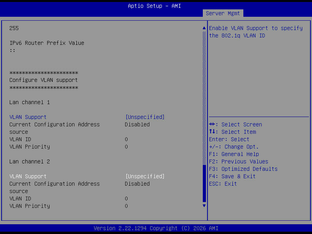Click Lan channel 1 VLAN ID value 0
This screenshot has width=312, height=234.
(x=126, y=139)
